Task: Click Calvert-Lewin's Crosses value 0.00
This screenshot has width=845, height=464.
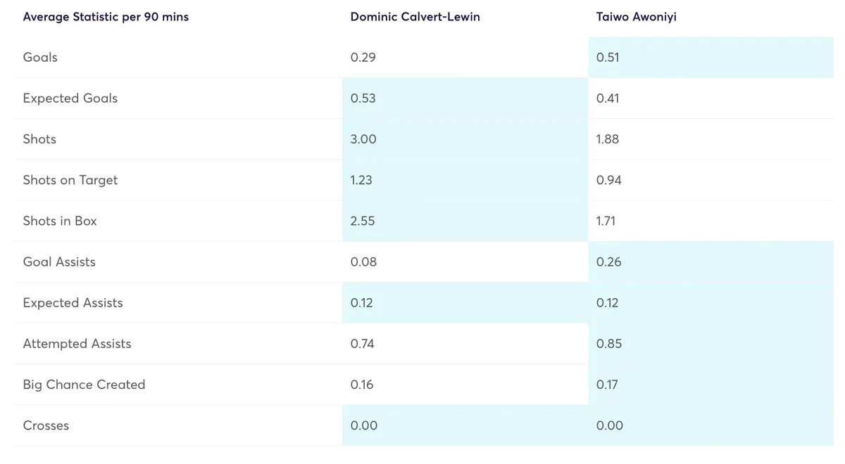Action: 364,425
